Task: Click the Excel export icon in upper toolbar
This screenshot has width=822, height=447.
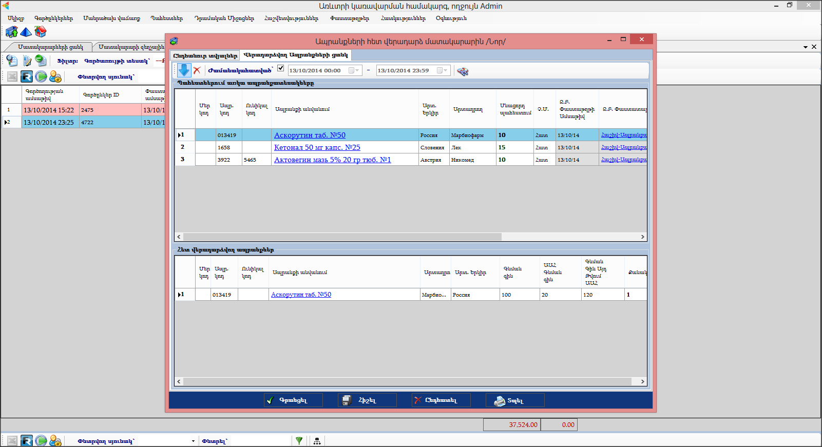Action: 12,77
